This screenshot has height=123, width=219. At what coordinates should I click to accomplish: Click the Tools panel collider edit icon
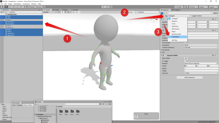coord(136,117)
